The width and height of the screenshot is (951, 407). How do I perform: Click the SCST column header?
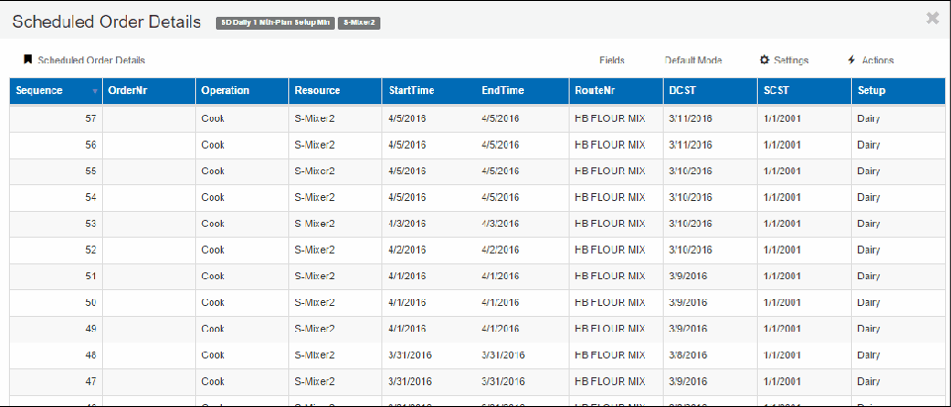point(776,91)
